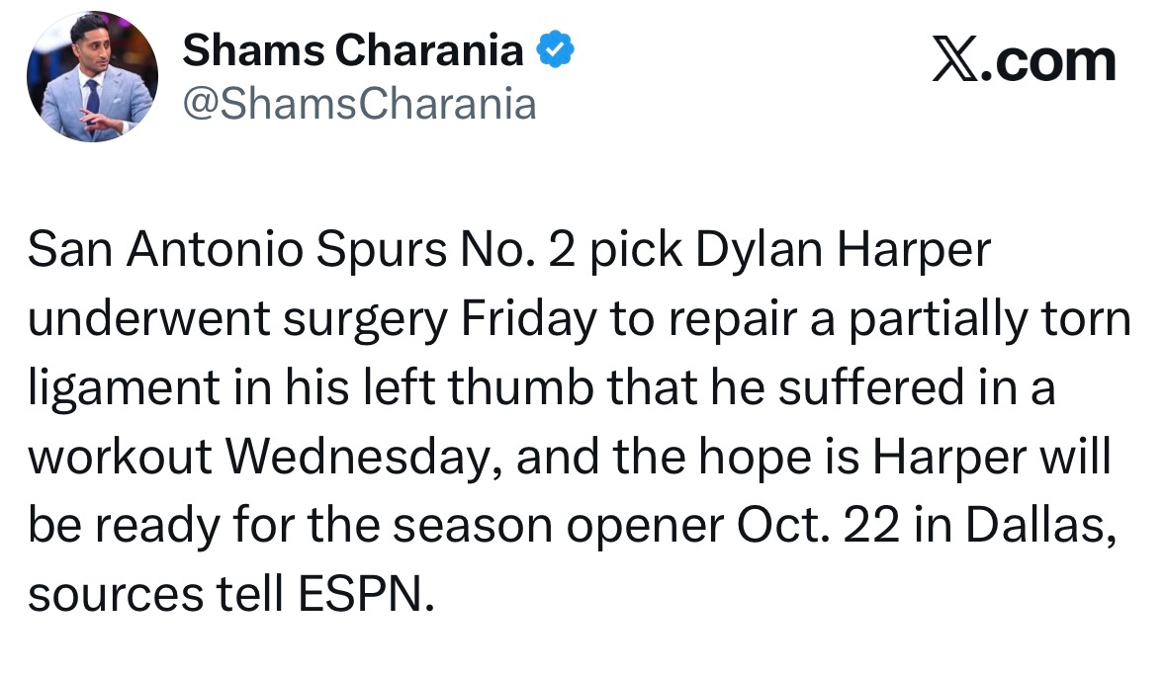Screen dimensions: 1166x676
Task: Click the @ShamsCharania handle
Action: point(359,104)
